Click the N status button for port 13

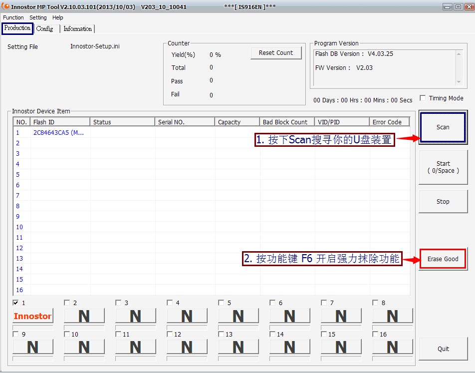[x=238, y=347]
